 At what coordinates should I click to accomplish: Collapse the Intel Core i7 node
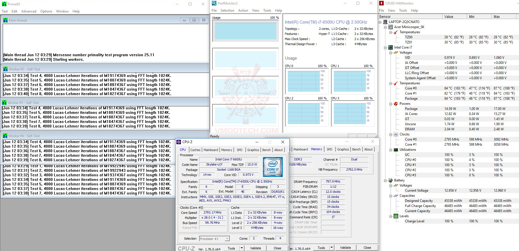pyautogui.click(x=385, y=47)
